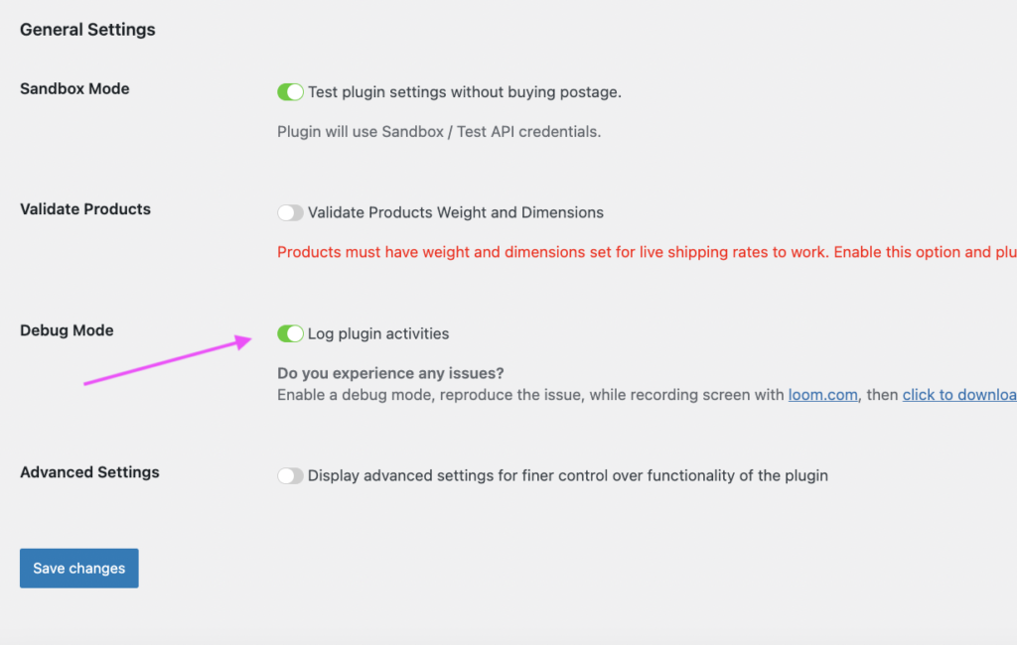
Task: Click the General Settings heading
Action: [x=87, y=30]
